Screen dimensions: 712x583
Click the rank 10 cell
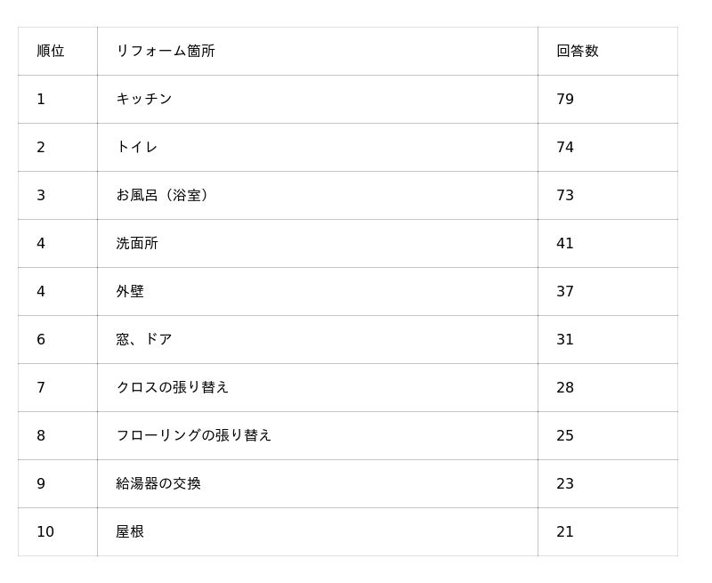click(45, 531)
